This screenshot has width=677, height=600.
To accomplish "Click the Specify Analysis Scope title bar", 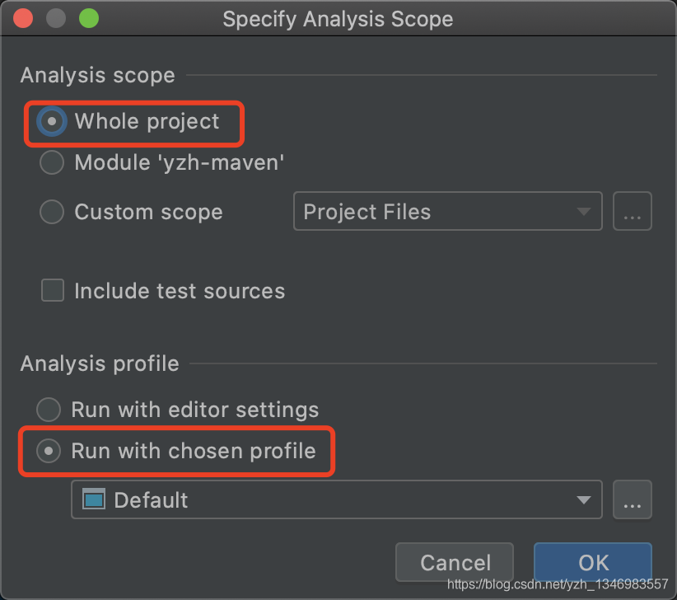I will (338, 19).
